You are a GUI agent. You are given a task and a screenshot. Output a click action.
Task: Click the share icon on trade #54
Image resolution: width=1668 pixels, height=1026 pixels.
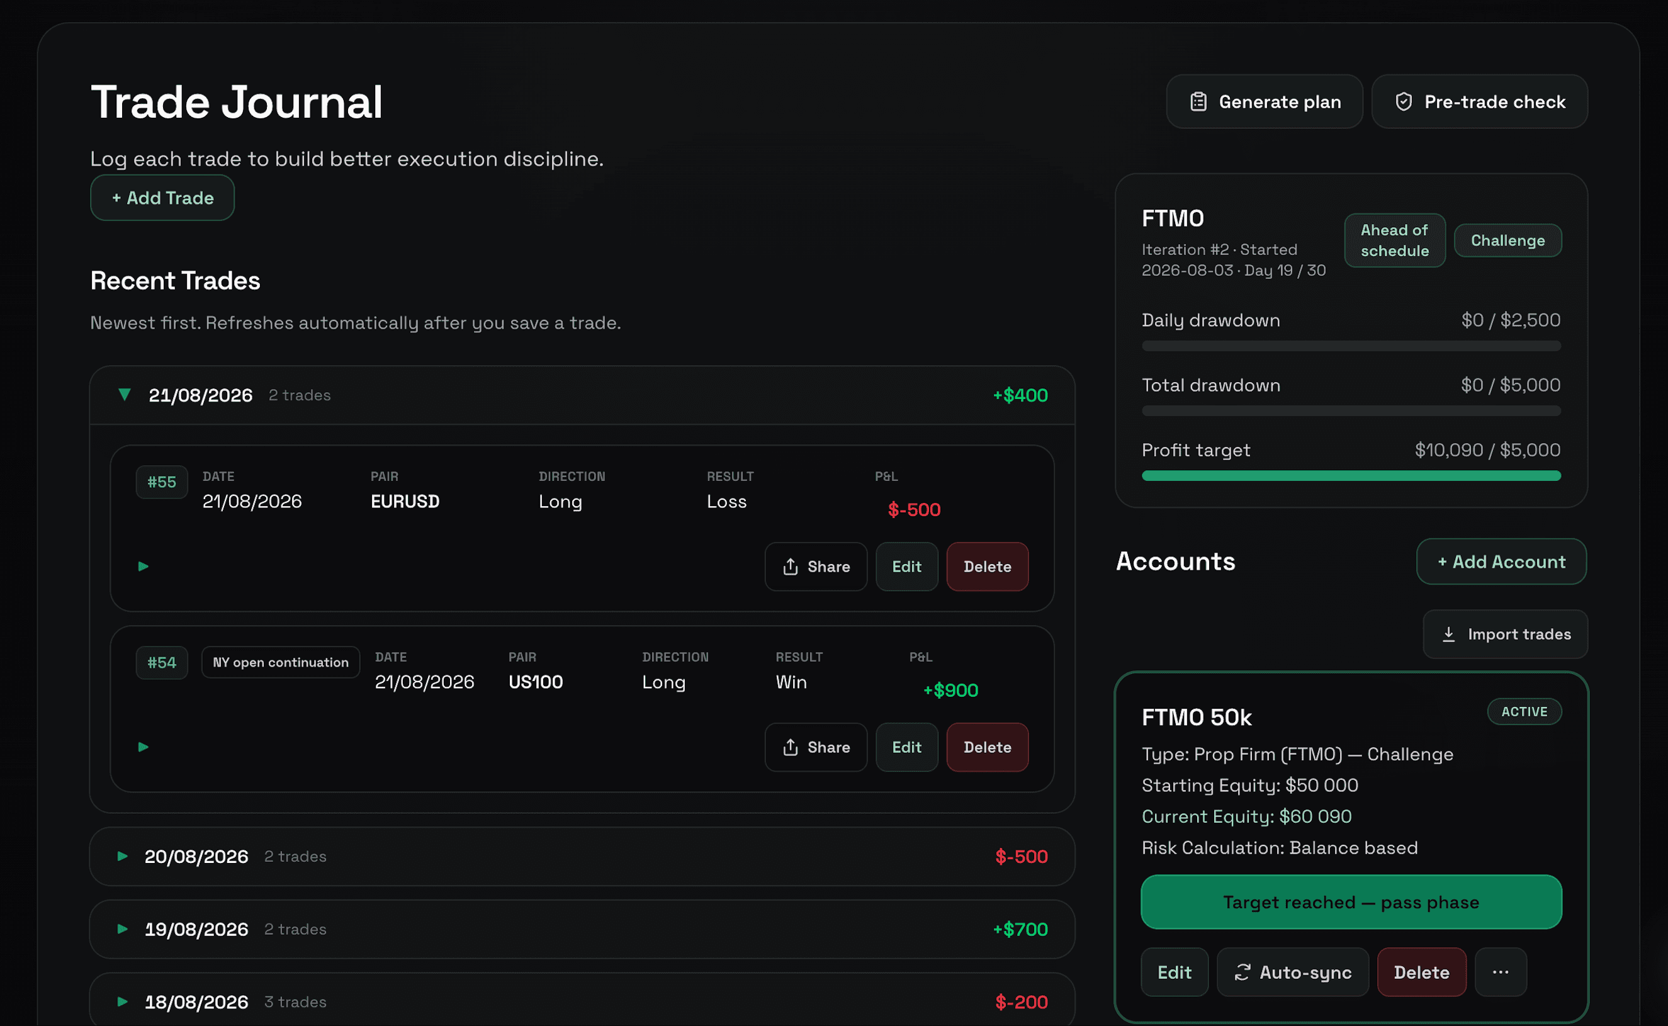[x=791, y=747]
